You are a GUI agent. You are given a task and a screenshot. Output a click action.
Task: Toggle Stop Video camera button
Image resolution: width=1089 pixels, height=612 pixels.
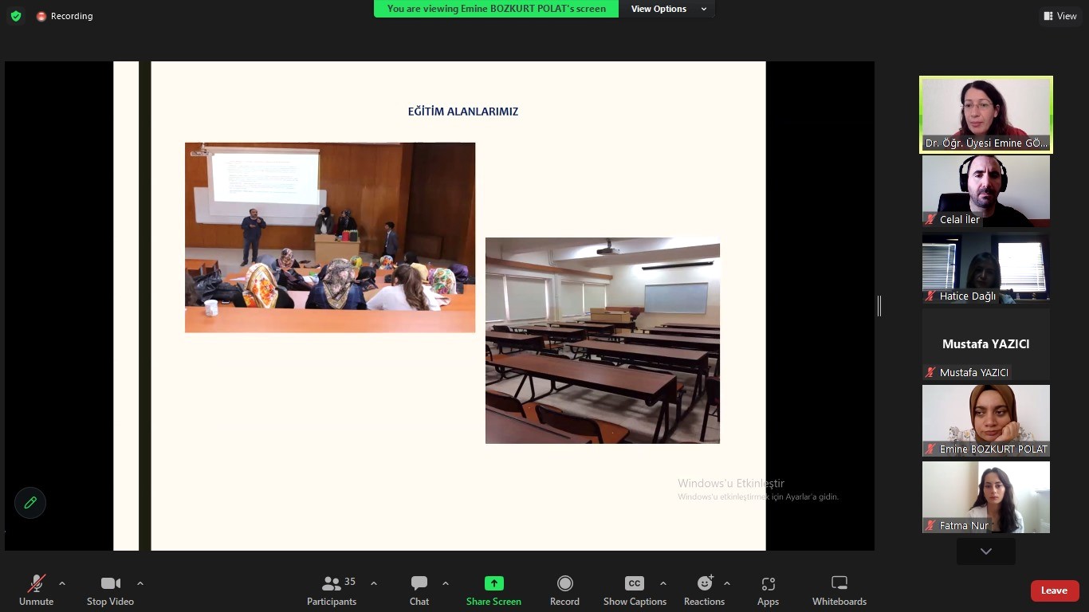tap(110, 590)
